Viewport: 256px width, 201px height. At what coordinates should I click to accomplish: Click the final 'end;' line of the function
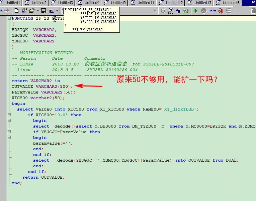pyautogui.click(x=17, y=183)
